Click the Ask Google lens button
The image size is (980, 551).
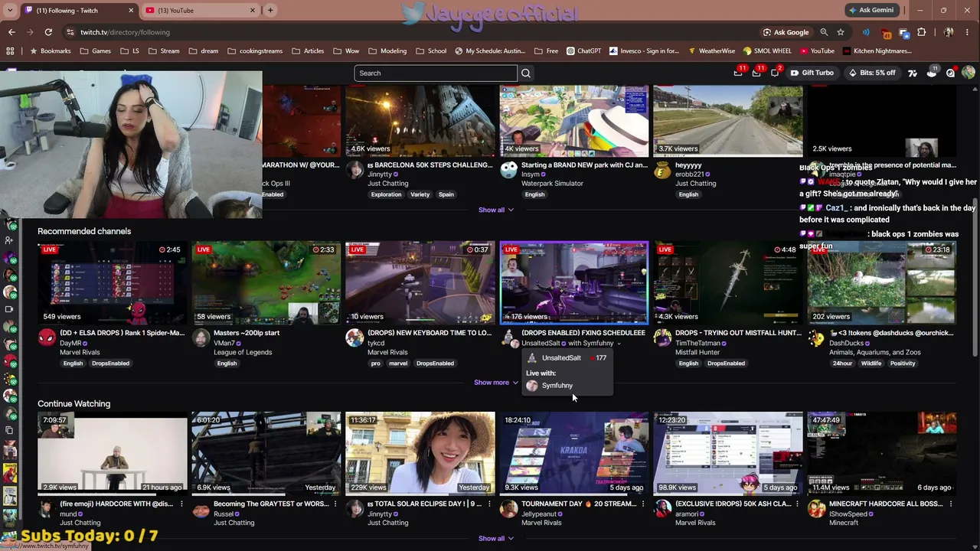click(x=786, y=32)
